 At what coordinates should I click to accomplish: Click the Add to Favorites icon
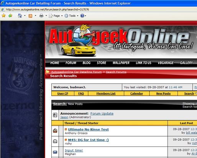pos(10,16)
